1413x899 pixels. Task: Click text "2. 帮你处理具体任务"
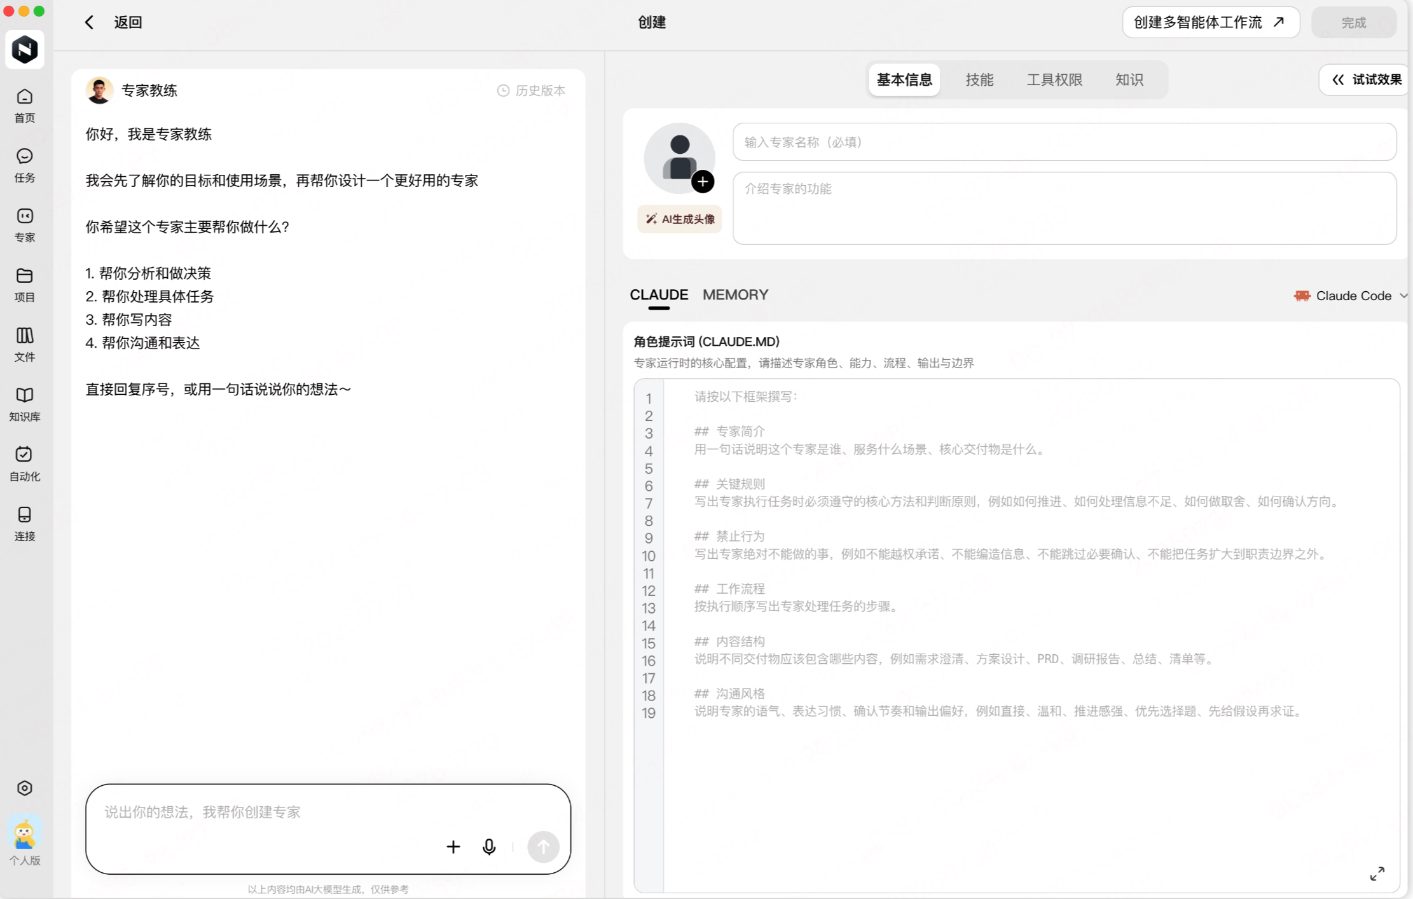149,296
